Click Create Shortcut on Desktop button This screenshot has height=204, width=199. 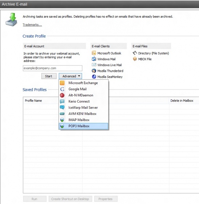[70, 199]
